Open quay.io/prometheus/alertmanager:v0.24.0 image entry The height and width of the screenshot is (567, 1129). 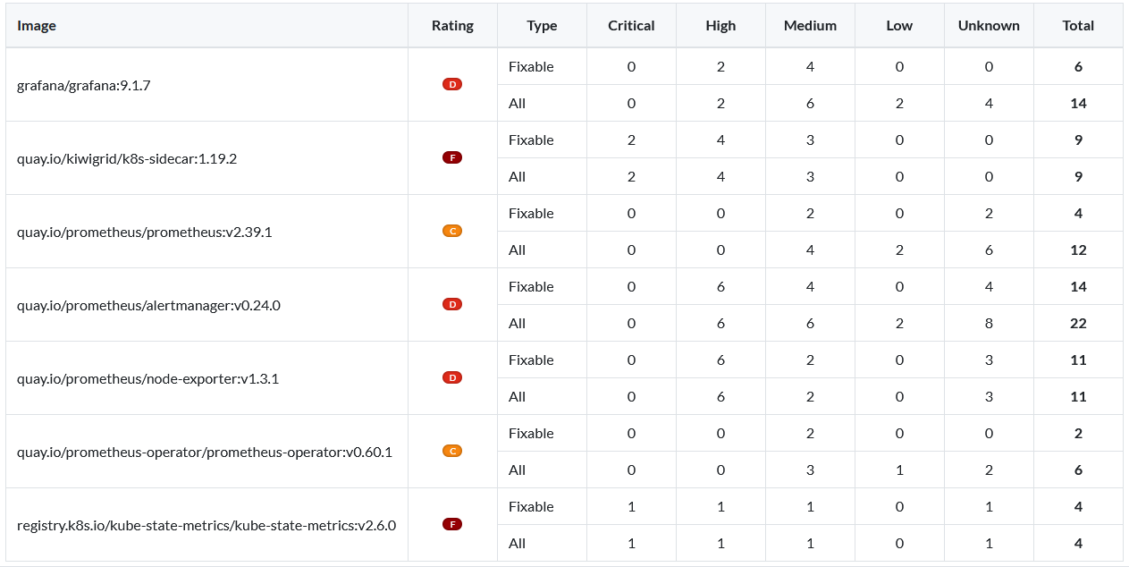(x=148, y=305)
